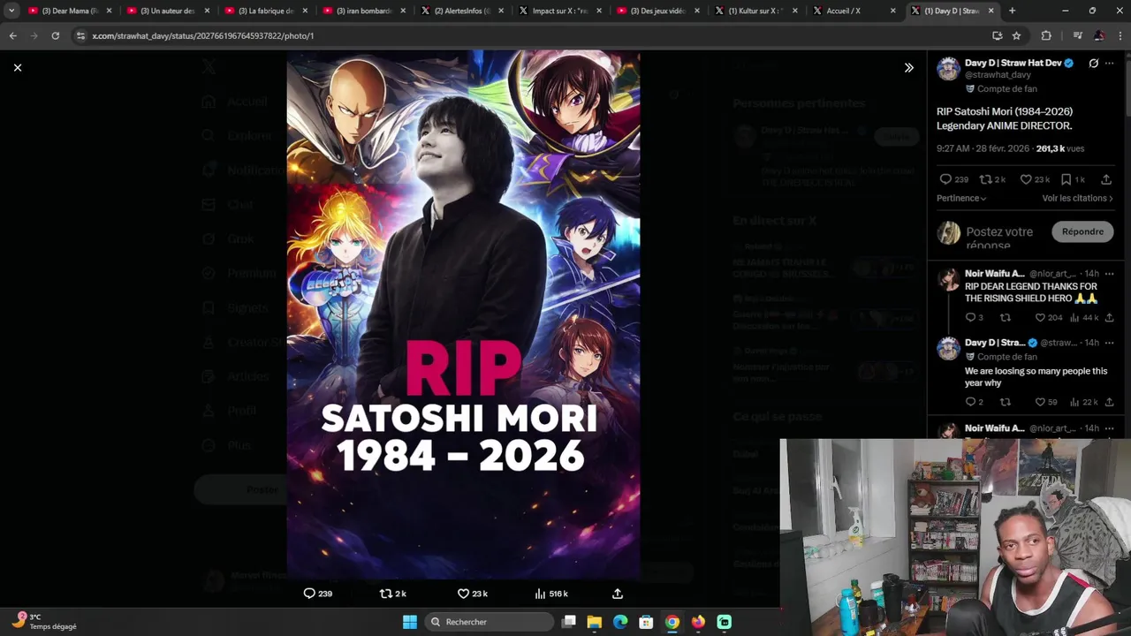1131x636 pixels.
Task: Bookmark this page with the star icon
Action: pyautogui.click(x=1016, y=35)
